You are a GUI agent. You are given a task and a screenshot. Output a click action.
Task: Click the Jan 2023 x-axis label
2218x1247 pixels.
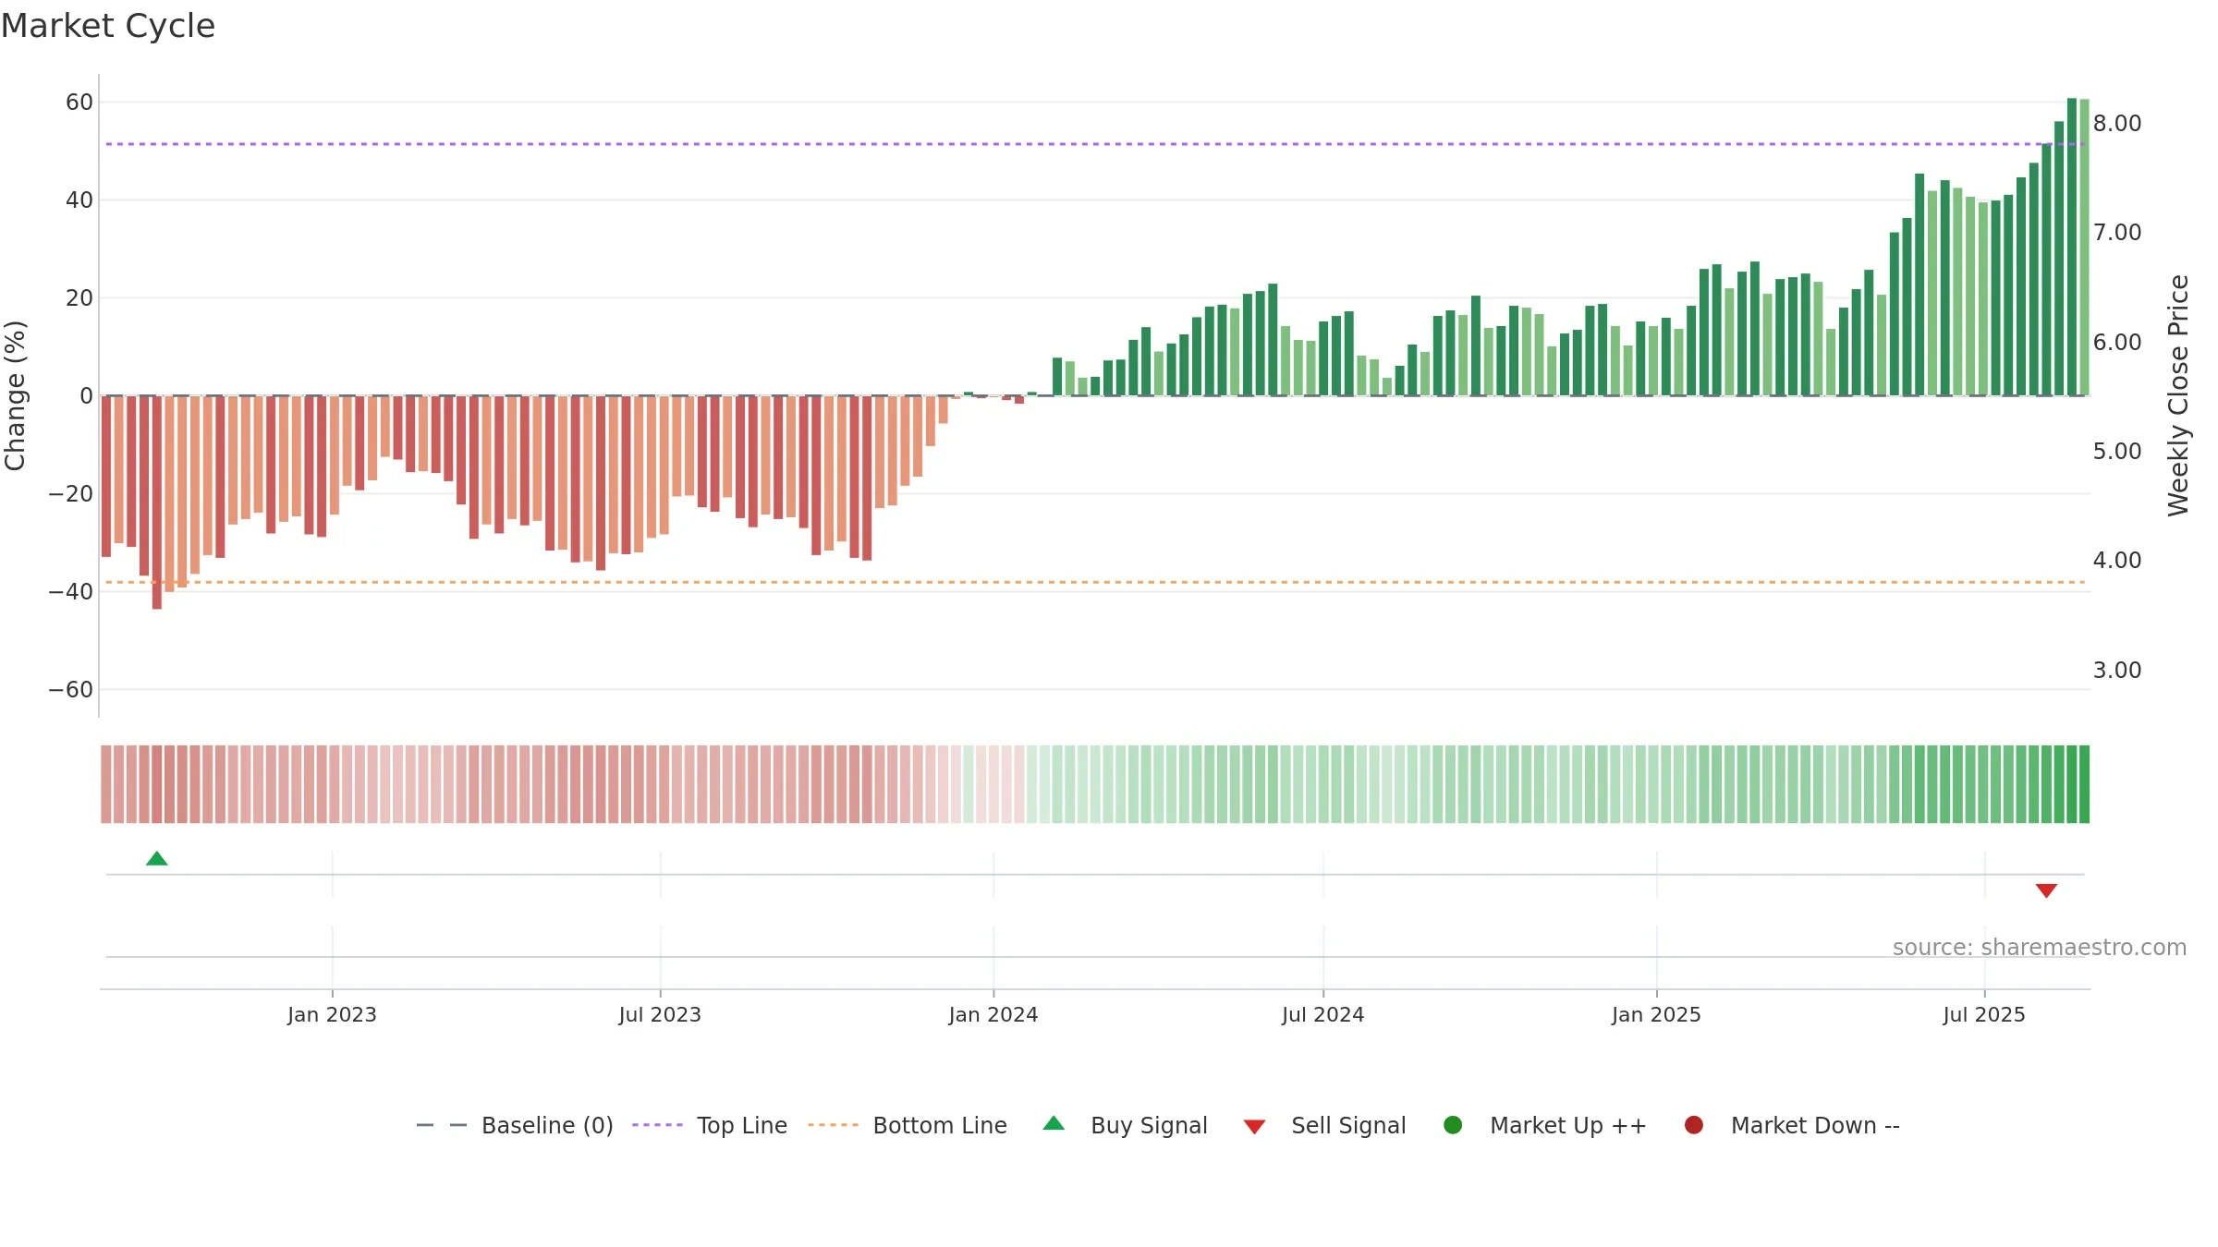(x=332, y=1015)
